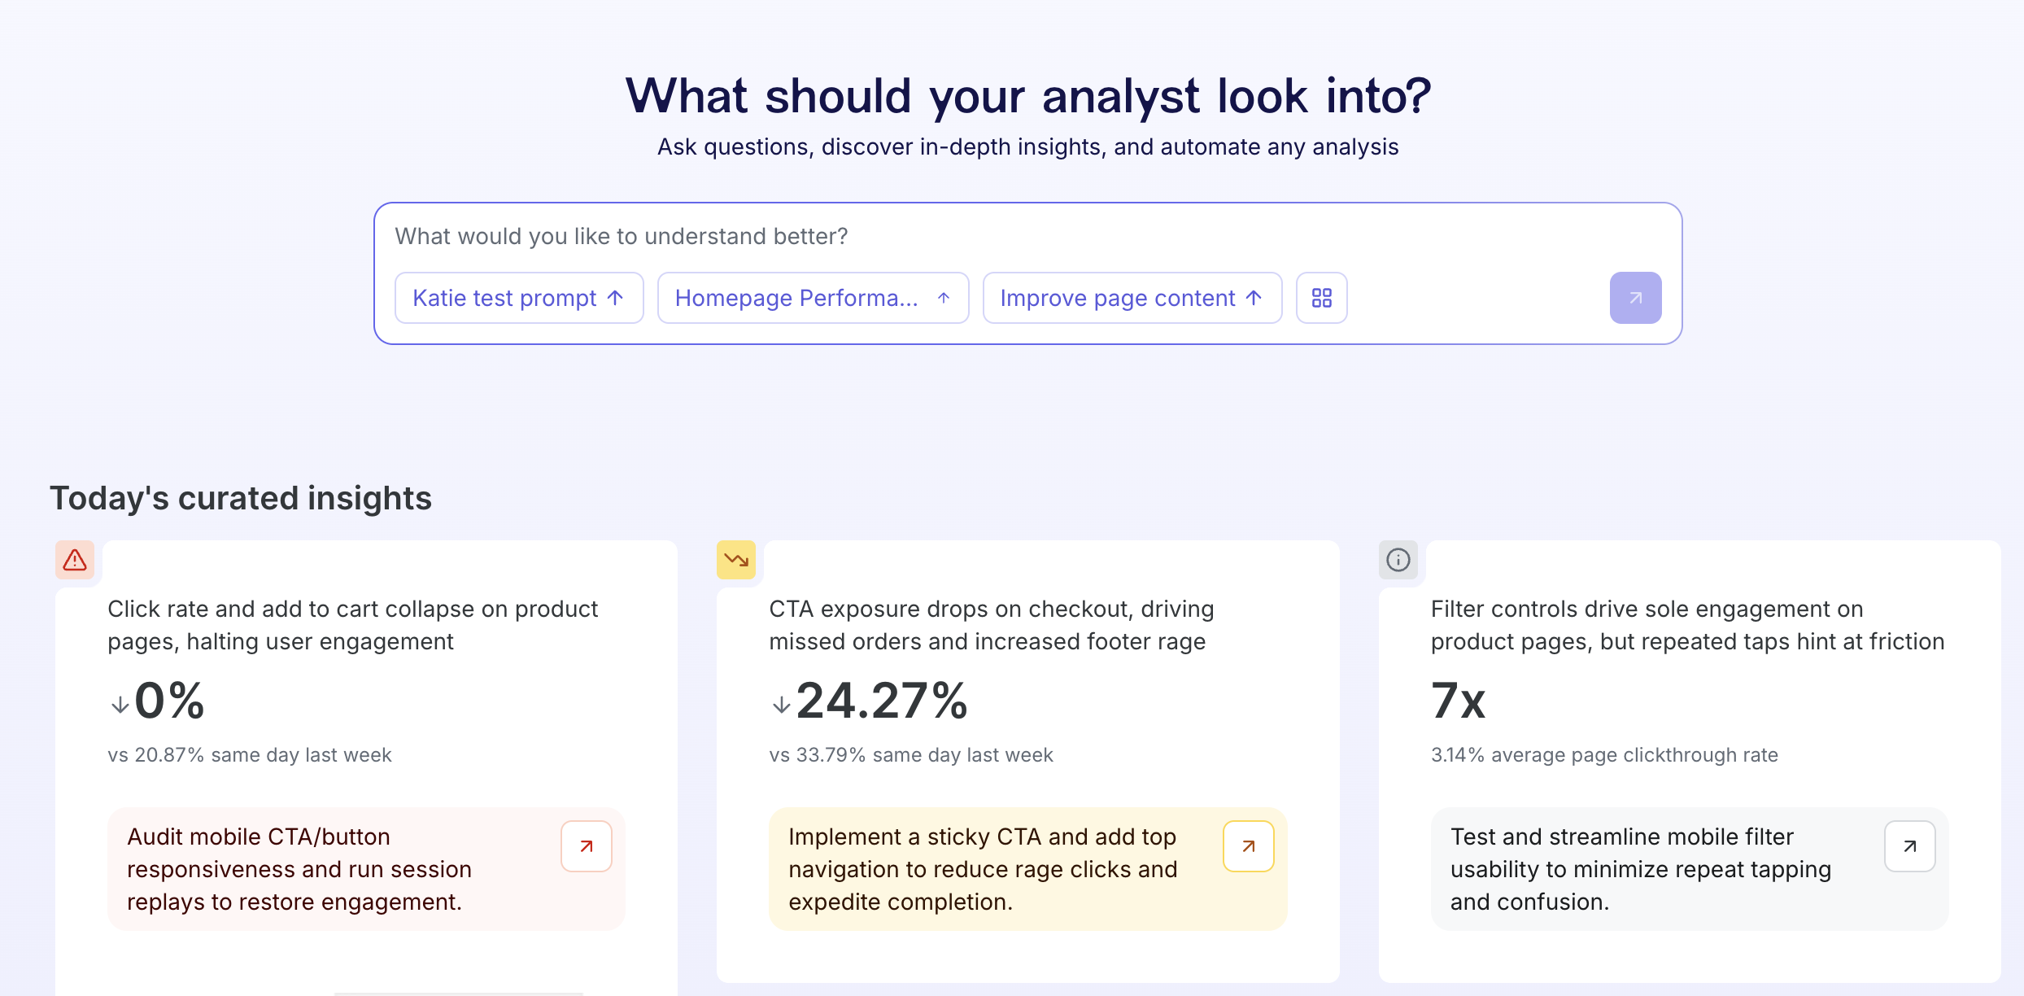
Task: Select the Homepage Performa... prompt chip
Action: pyautogui.click(x=813, y=298)
